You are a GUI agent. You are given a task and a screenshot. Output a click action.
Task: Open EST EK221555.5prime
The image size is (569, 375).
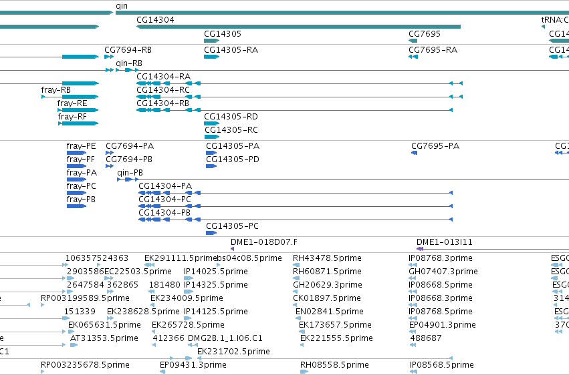coord(336,339)
